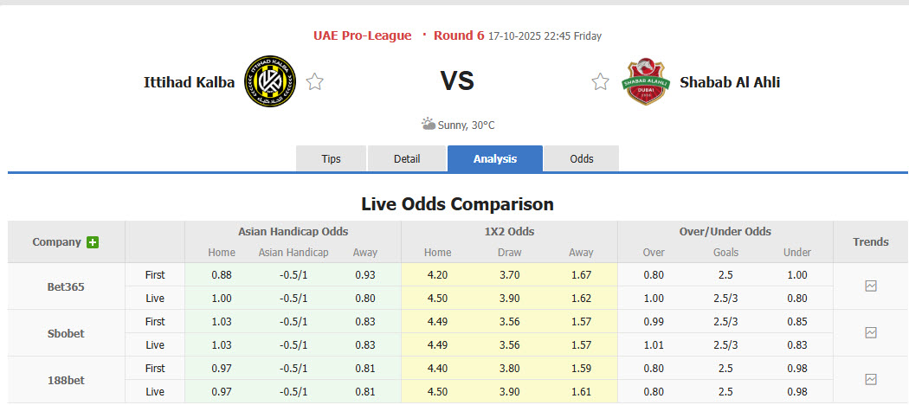
Task: Click the Round 6 label
Action: (459, 35)
